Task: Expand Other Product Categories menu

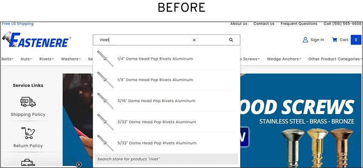Action: tap(335, 59)
